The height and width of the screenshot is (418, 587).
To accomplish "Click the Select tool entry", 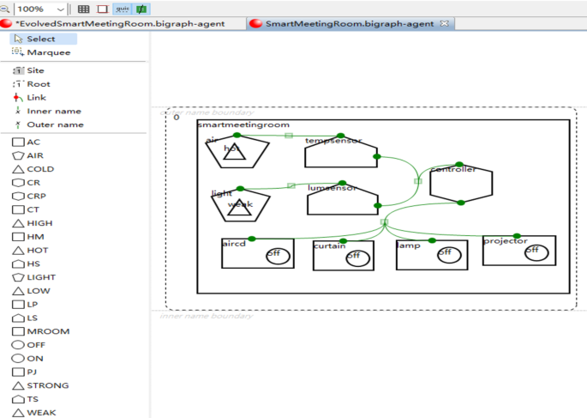I will coord(40,39).
